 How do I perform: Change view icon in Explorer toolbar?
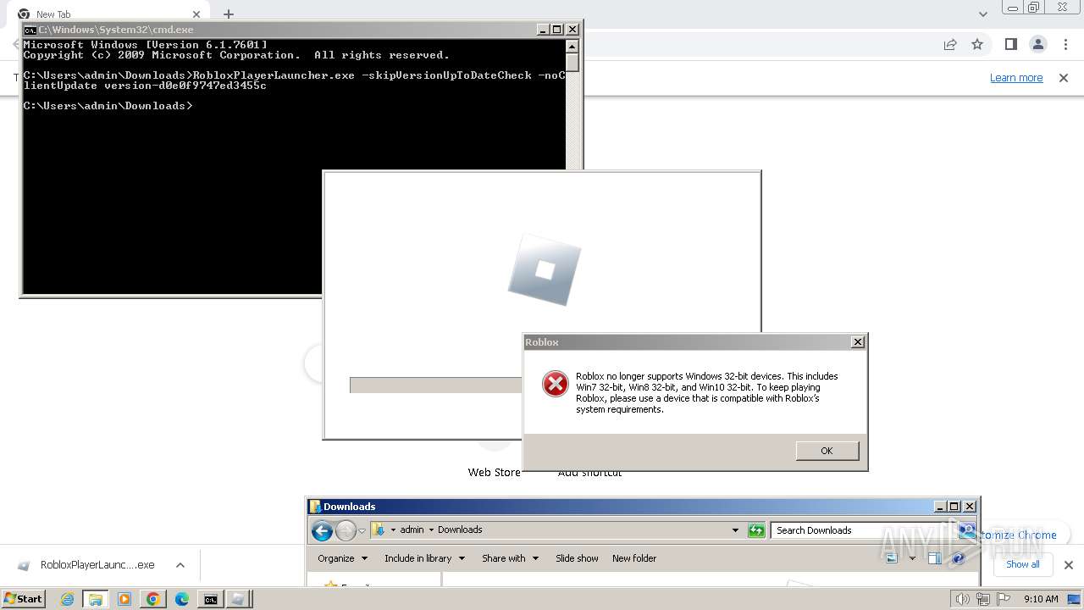[892, 558]
